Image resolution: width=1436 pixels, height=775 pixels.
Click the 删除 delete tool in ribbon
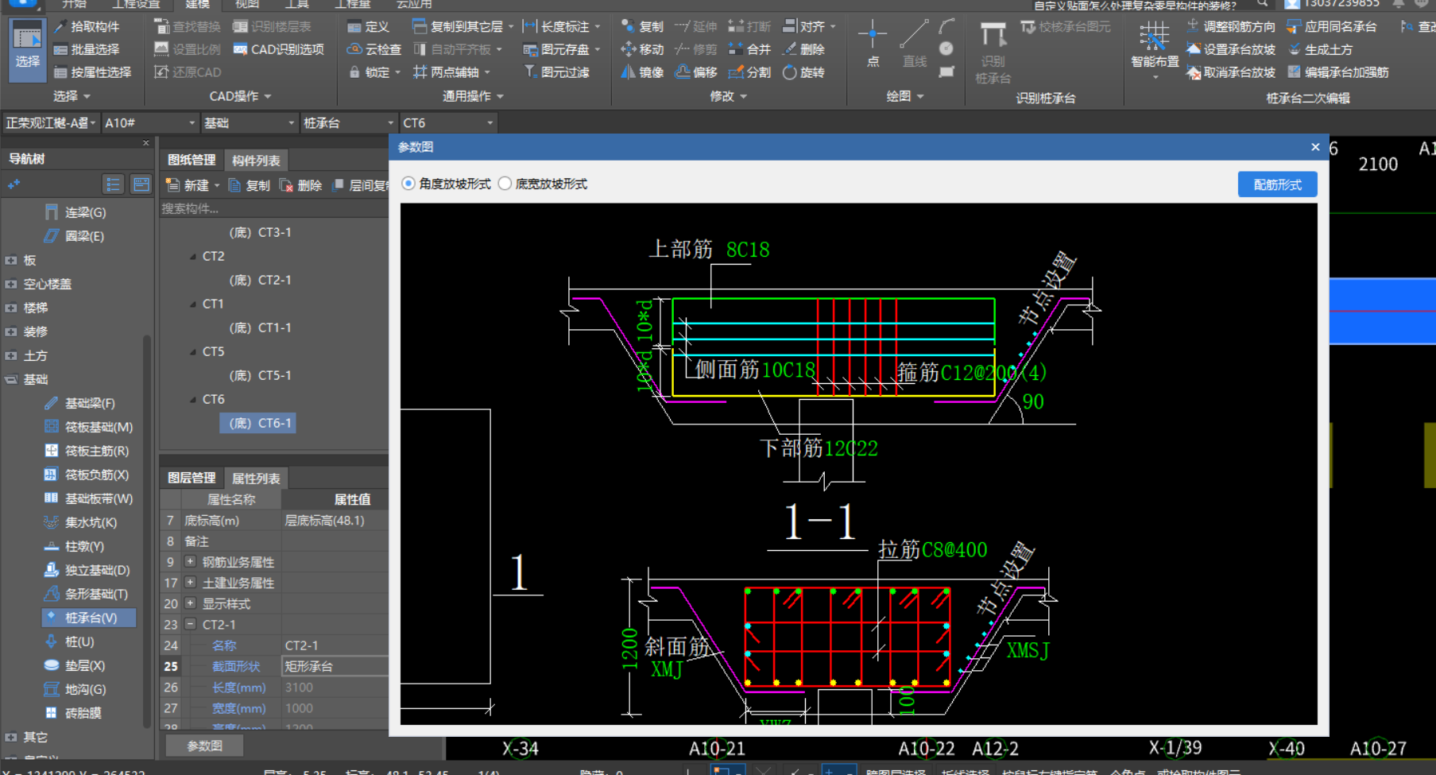803,49
